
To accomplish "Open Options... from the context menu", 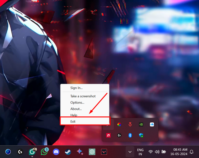I will pos(77,102).
